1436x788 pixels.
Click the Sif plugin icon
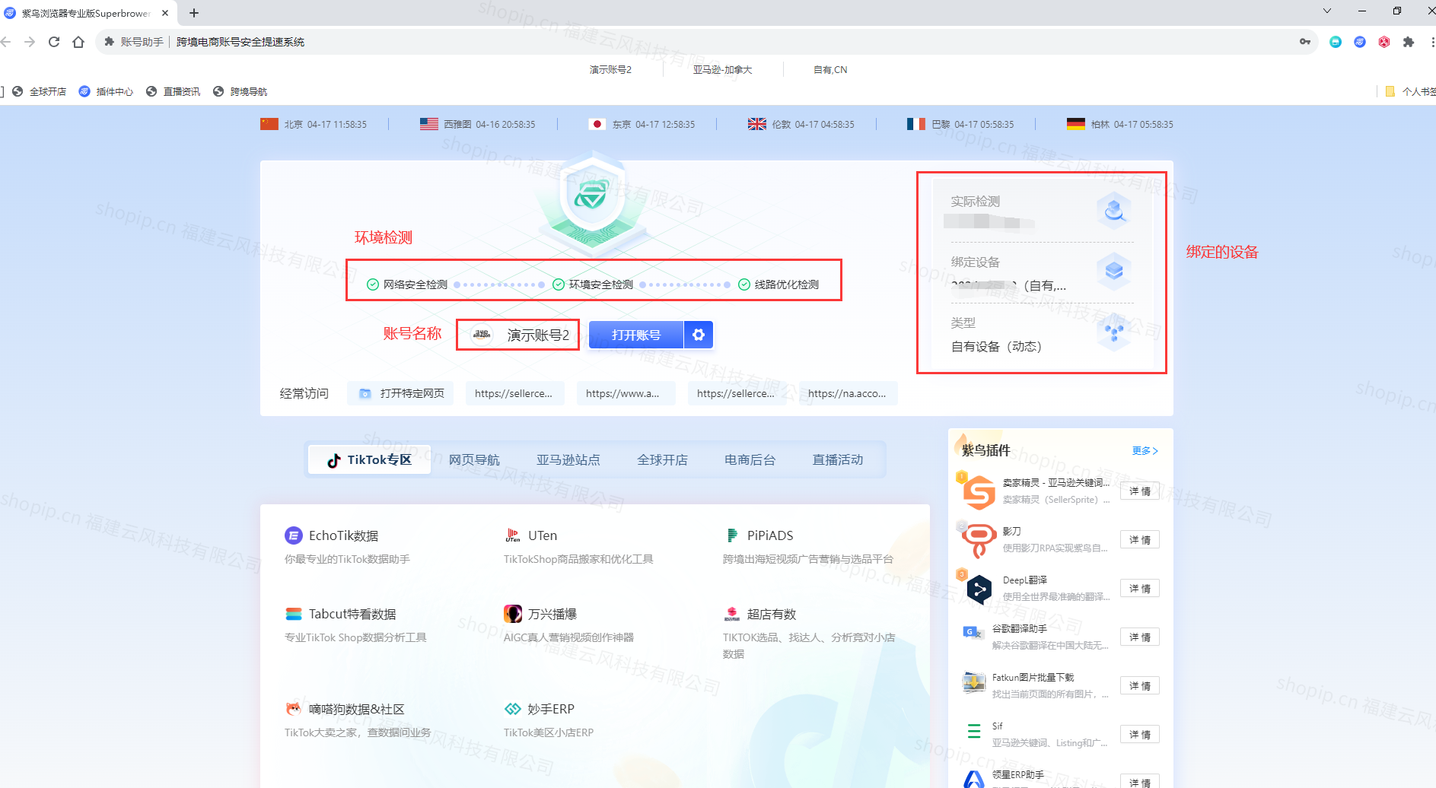973,731
